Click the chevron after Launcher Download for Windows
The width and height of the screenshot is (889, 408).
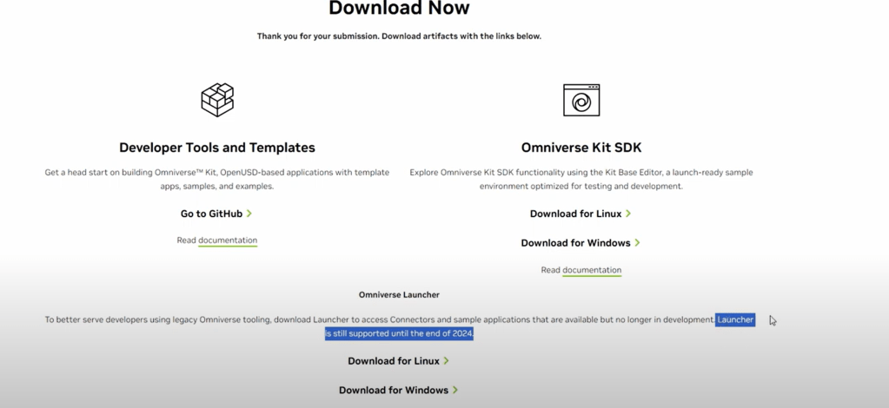click(x=455, y=391)
